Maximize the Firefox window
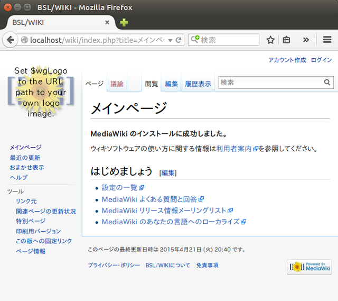Viewport: 338px width, 301px height. 27,7
